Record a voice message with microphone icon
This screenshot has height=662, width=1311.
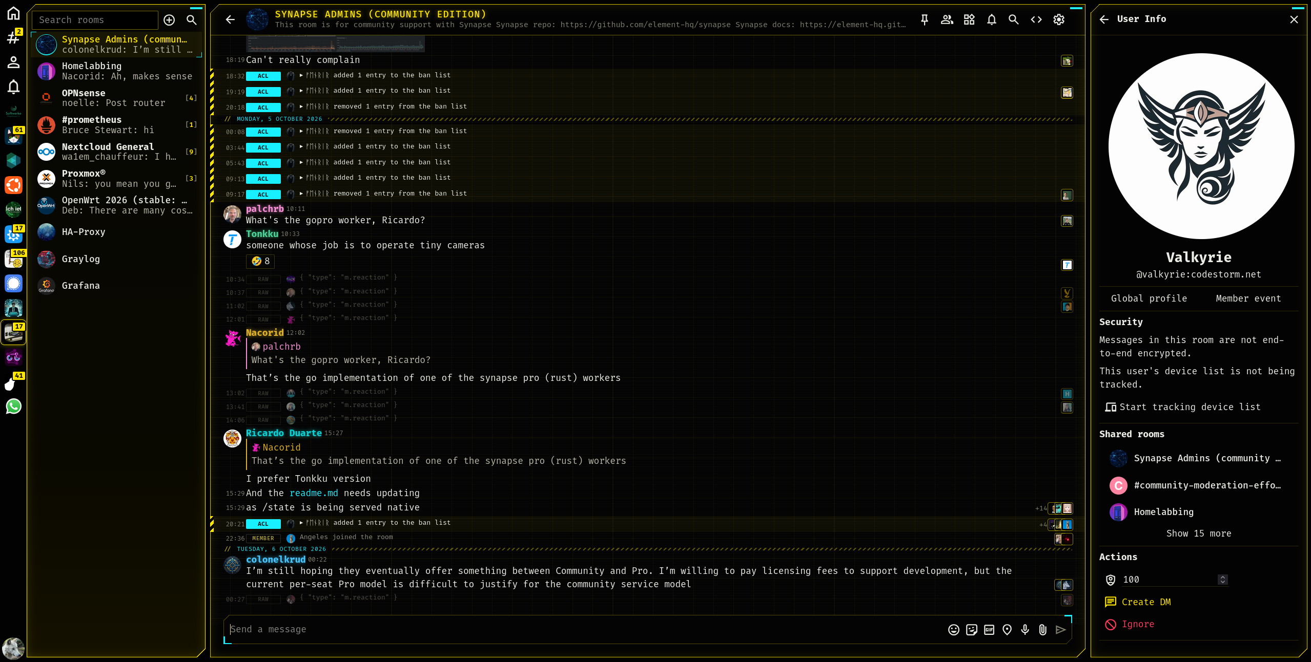click(1025, 630)
